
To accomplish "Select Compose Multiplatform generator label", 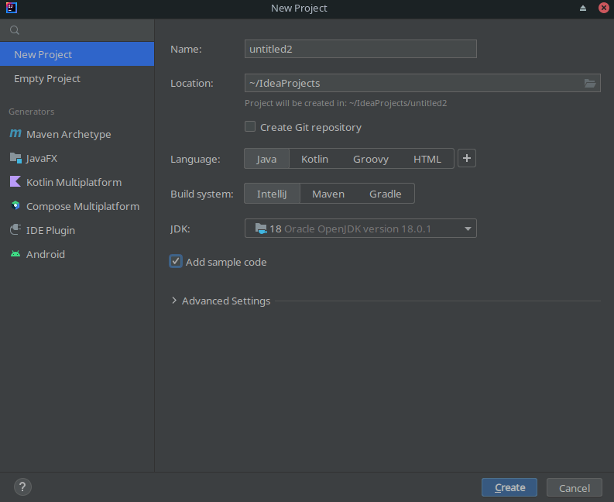I will click(x=83, y=206).
